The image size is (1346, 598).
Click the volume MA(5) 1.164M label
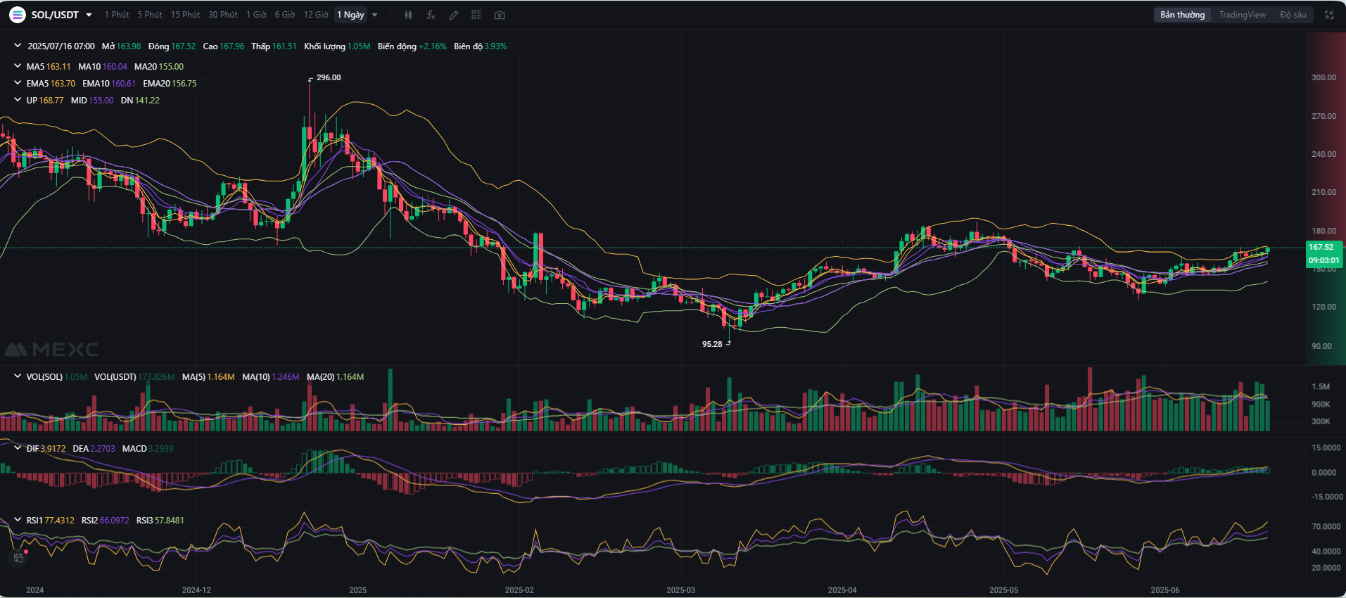tap(208, 377)
